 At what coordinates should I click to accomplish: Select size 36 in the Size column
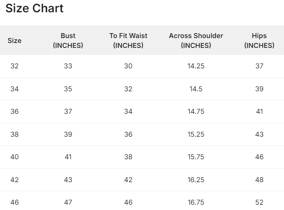pyautogui.click(x=14, y=111)
